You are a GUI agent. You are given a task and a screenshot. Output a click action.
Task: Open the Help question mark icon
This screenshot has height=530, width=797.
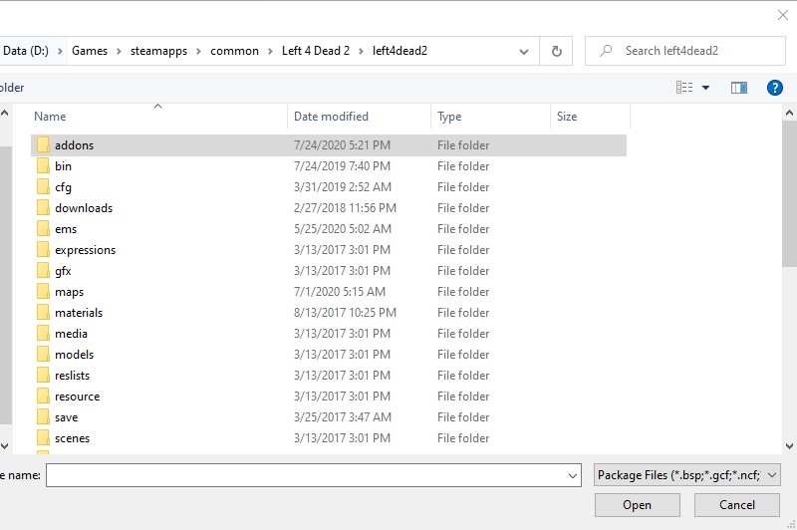(x=775, y=88)
